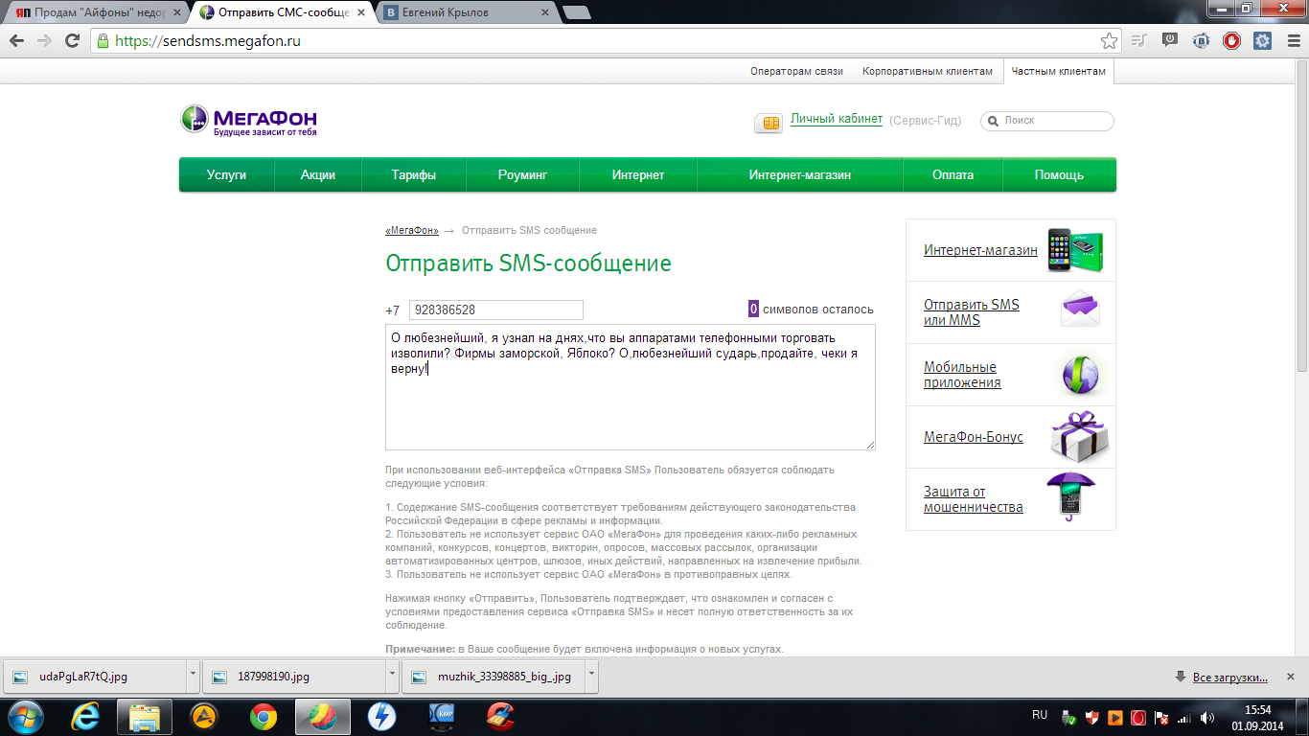Click the SIM card icon beside Личный кабинет

pyautogui.click(x=769, y=123)
